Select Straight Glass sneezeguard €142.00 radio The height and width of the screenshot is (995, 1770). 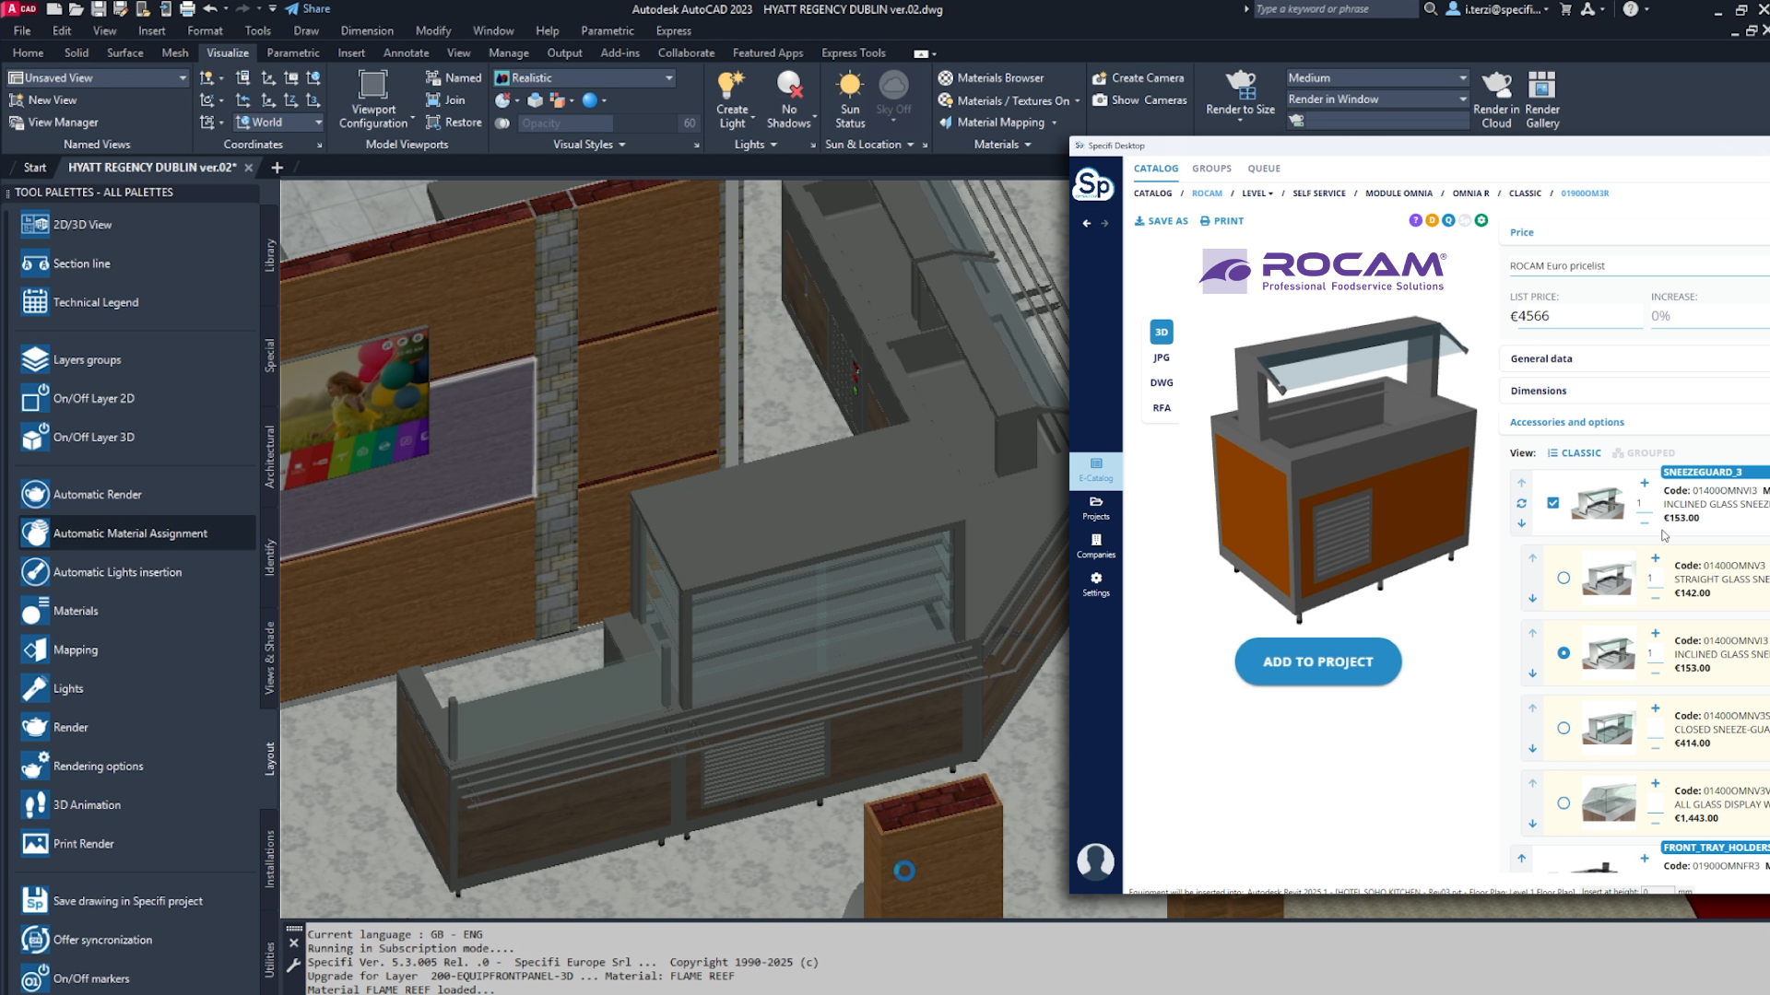[1563, 578]
